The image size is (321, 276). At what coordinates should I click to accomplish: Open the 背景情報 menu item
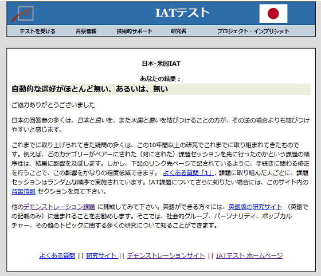coord(86,31)
